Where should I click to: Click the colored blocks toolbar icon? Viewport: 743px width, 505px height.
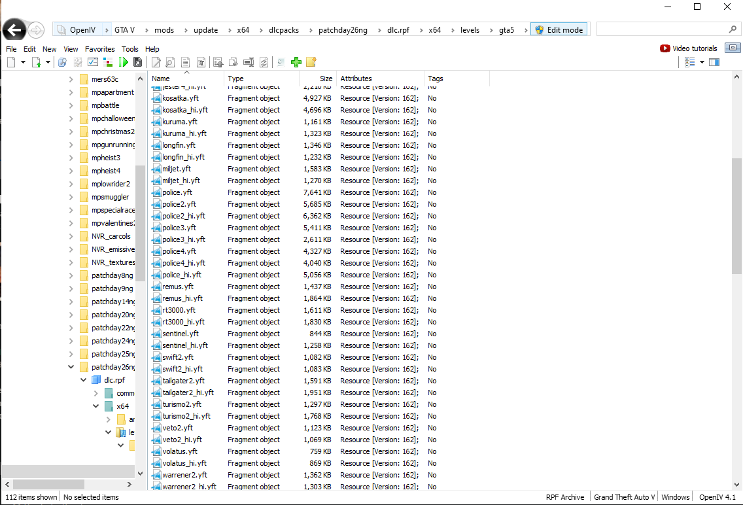tap(108, 62)
